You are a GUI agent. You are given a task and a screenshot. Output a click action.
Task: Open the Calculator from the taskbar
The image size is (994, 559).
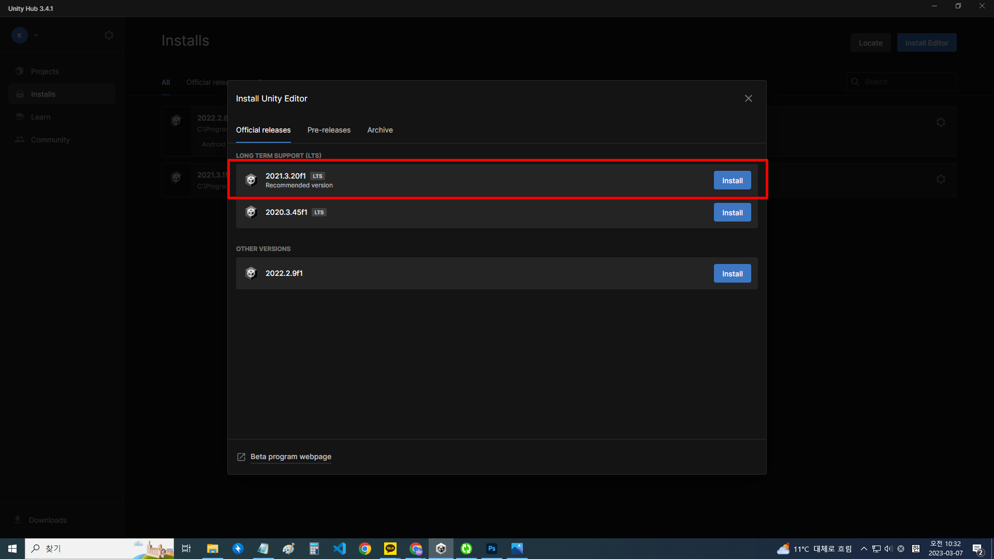click(x=314, y=549)
